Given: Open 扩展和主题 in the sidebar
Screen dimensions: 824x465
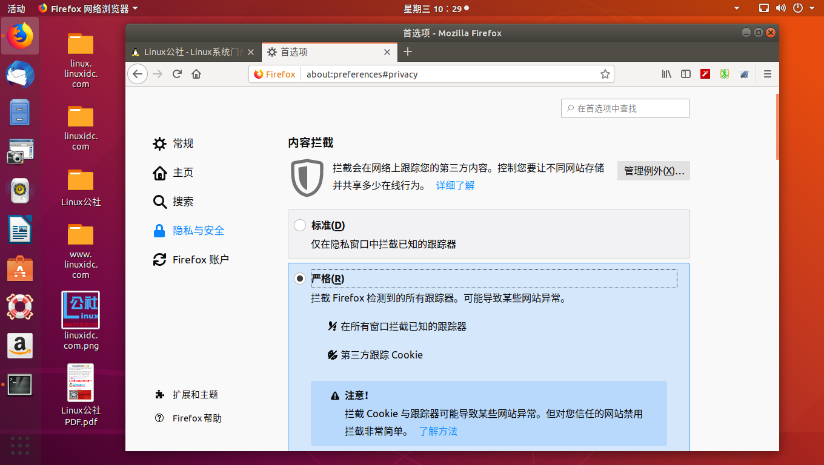Looking at the screenshot, I should [x=187, y=395].
